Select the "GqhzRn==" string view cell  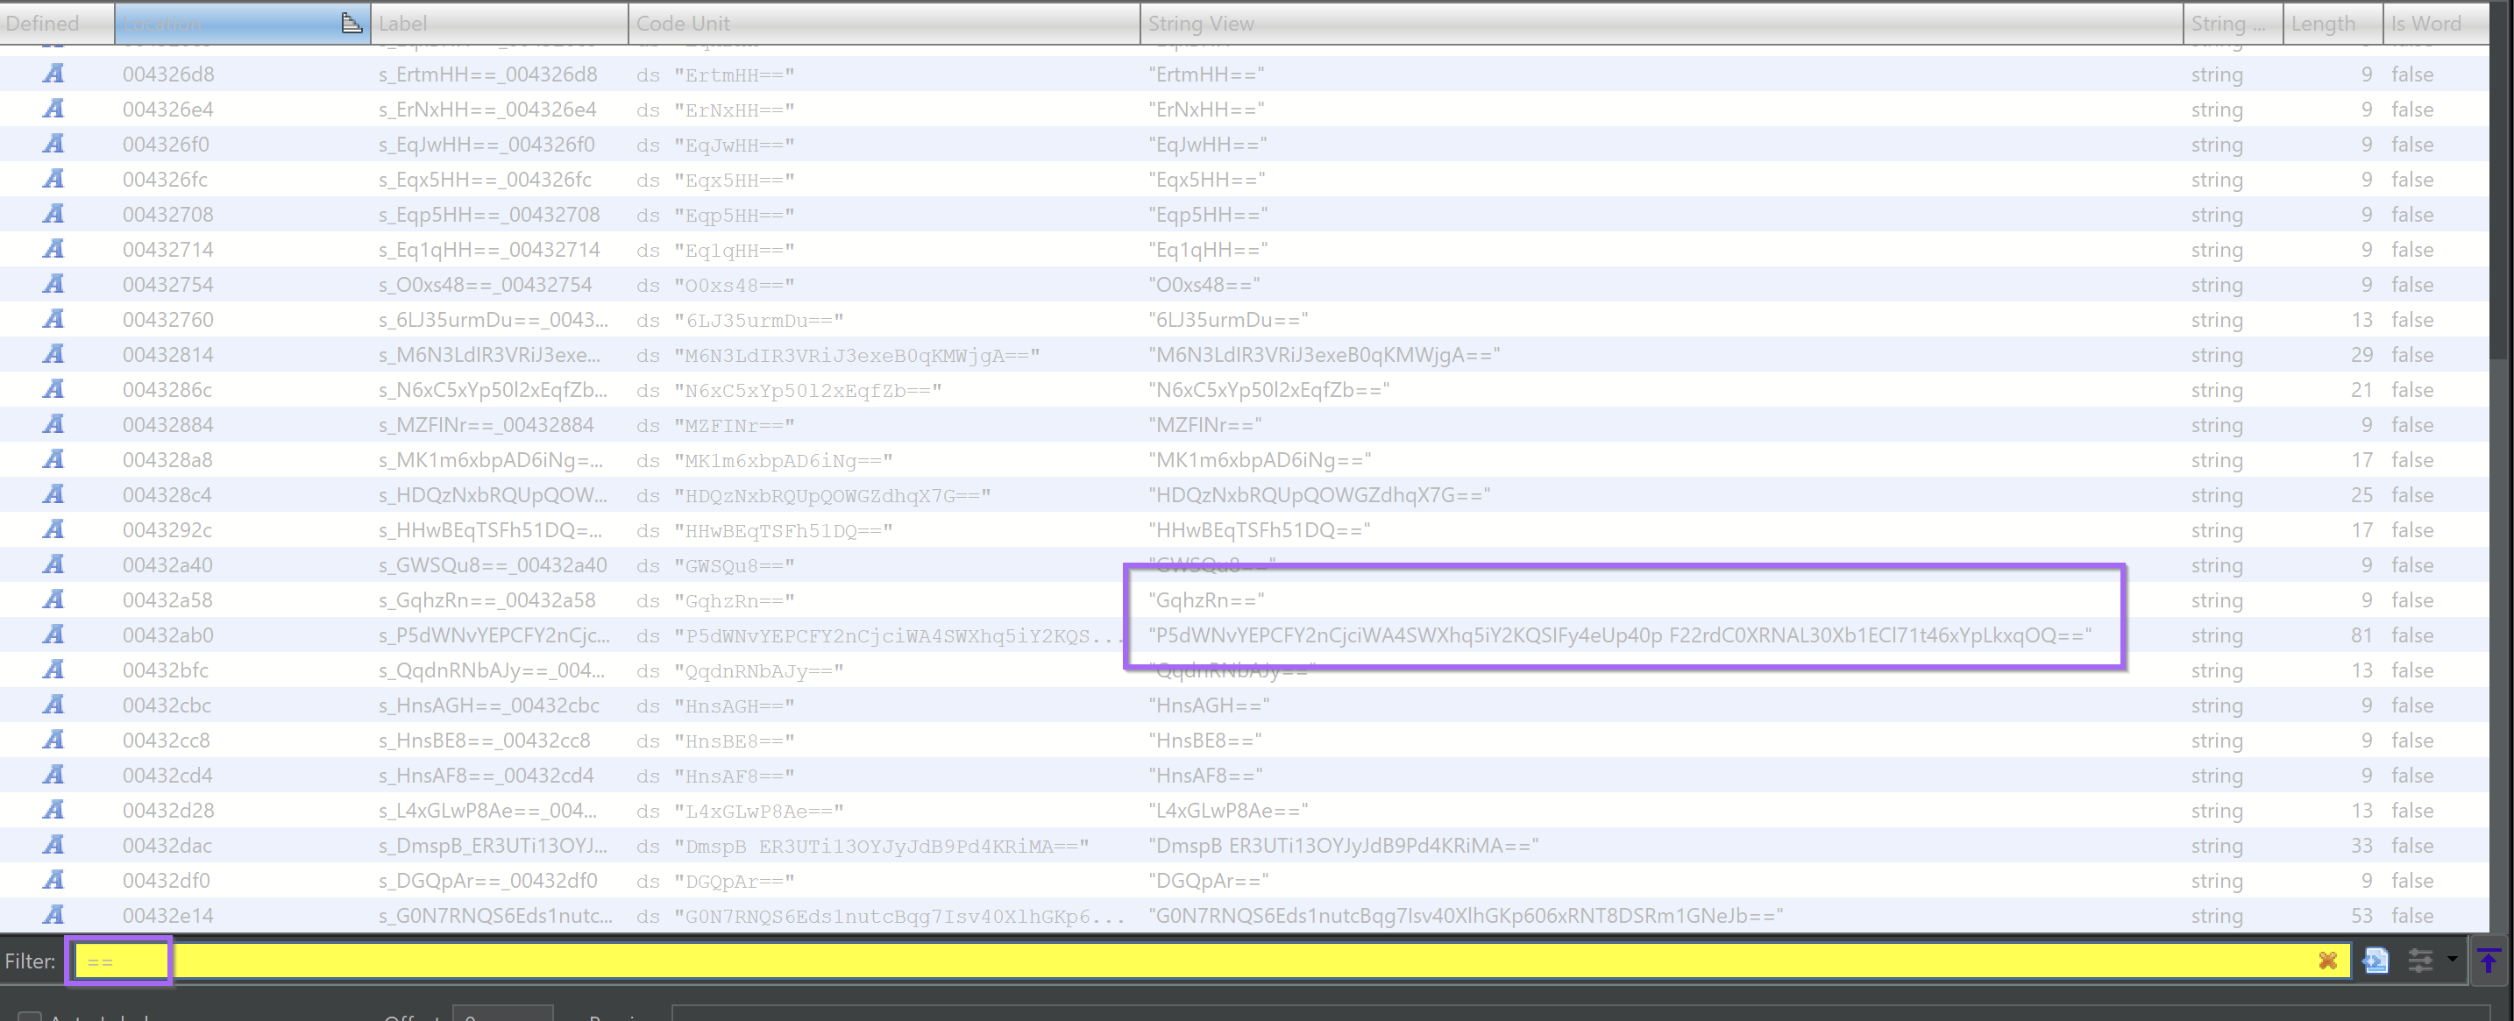pos(1206,600)
